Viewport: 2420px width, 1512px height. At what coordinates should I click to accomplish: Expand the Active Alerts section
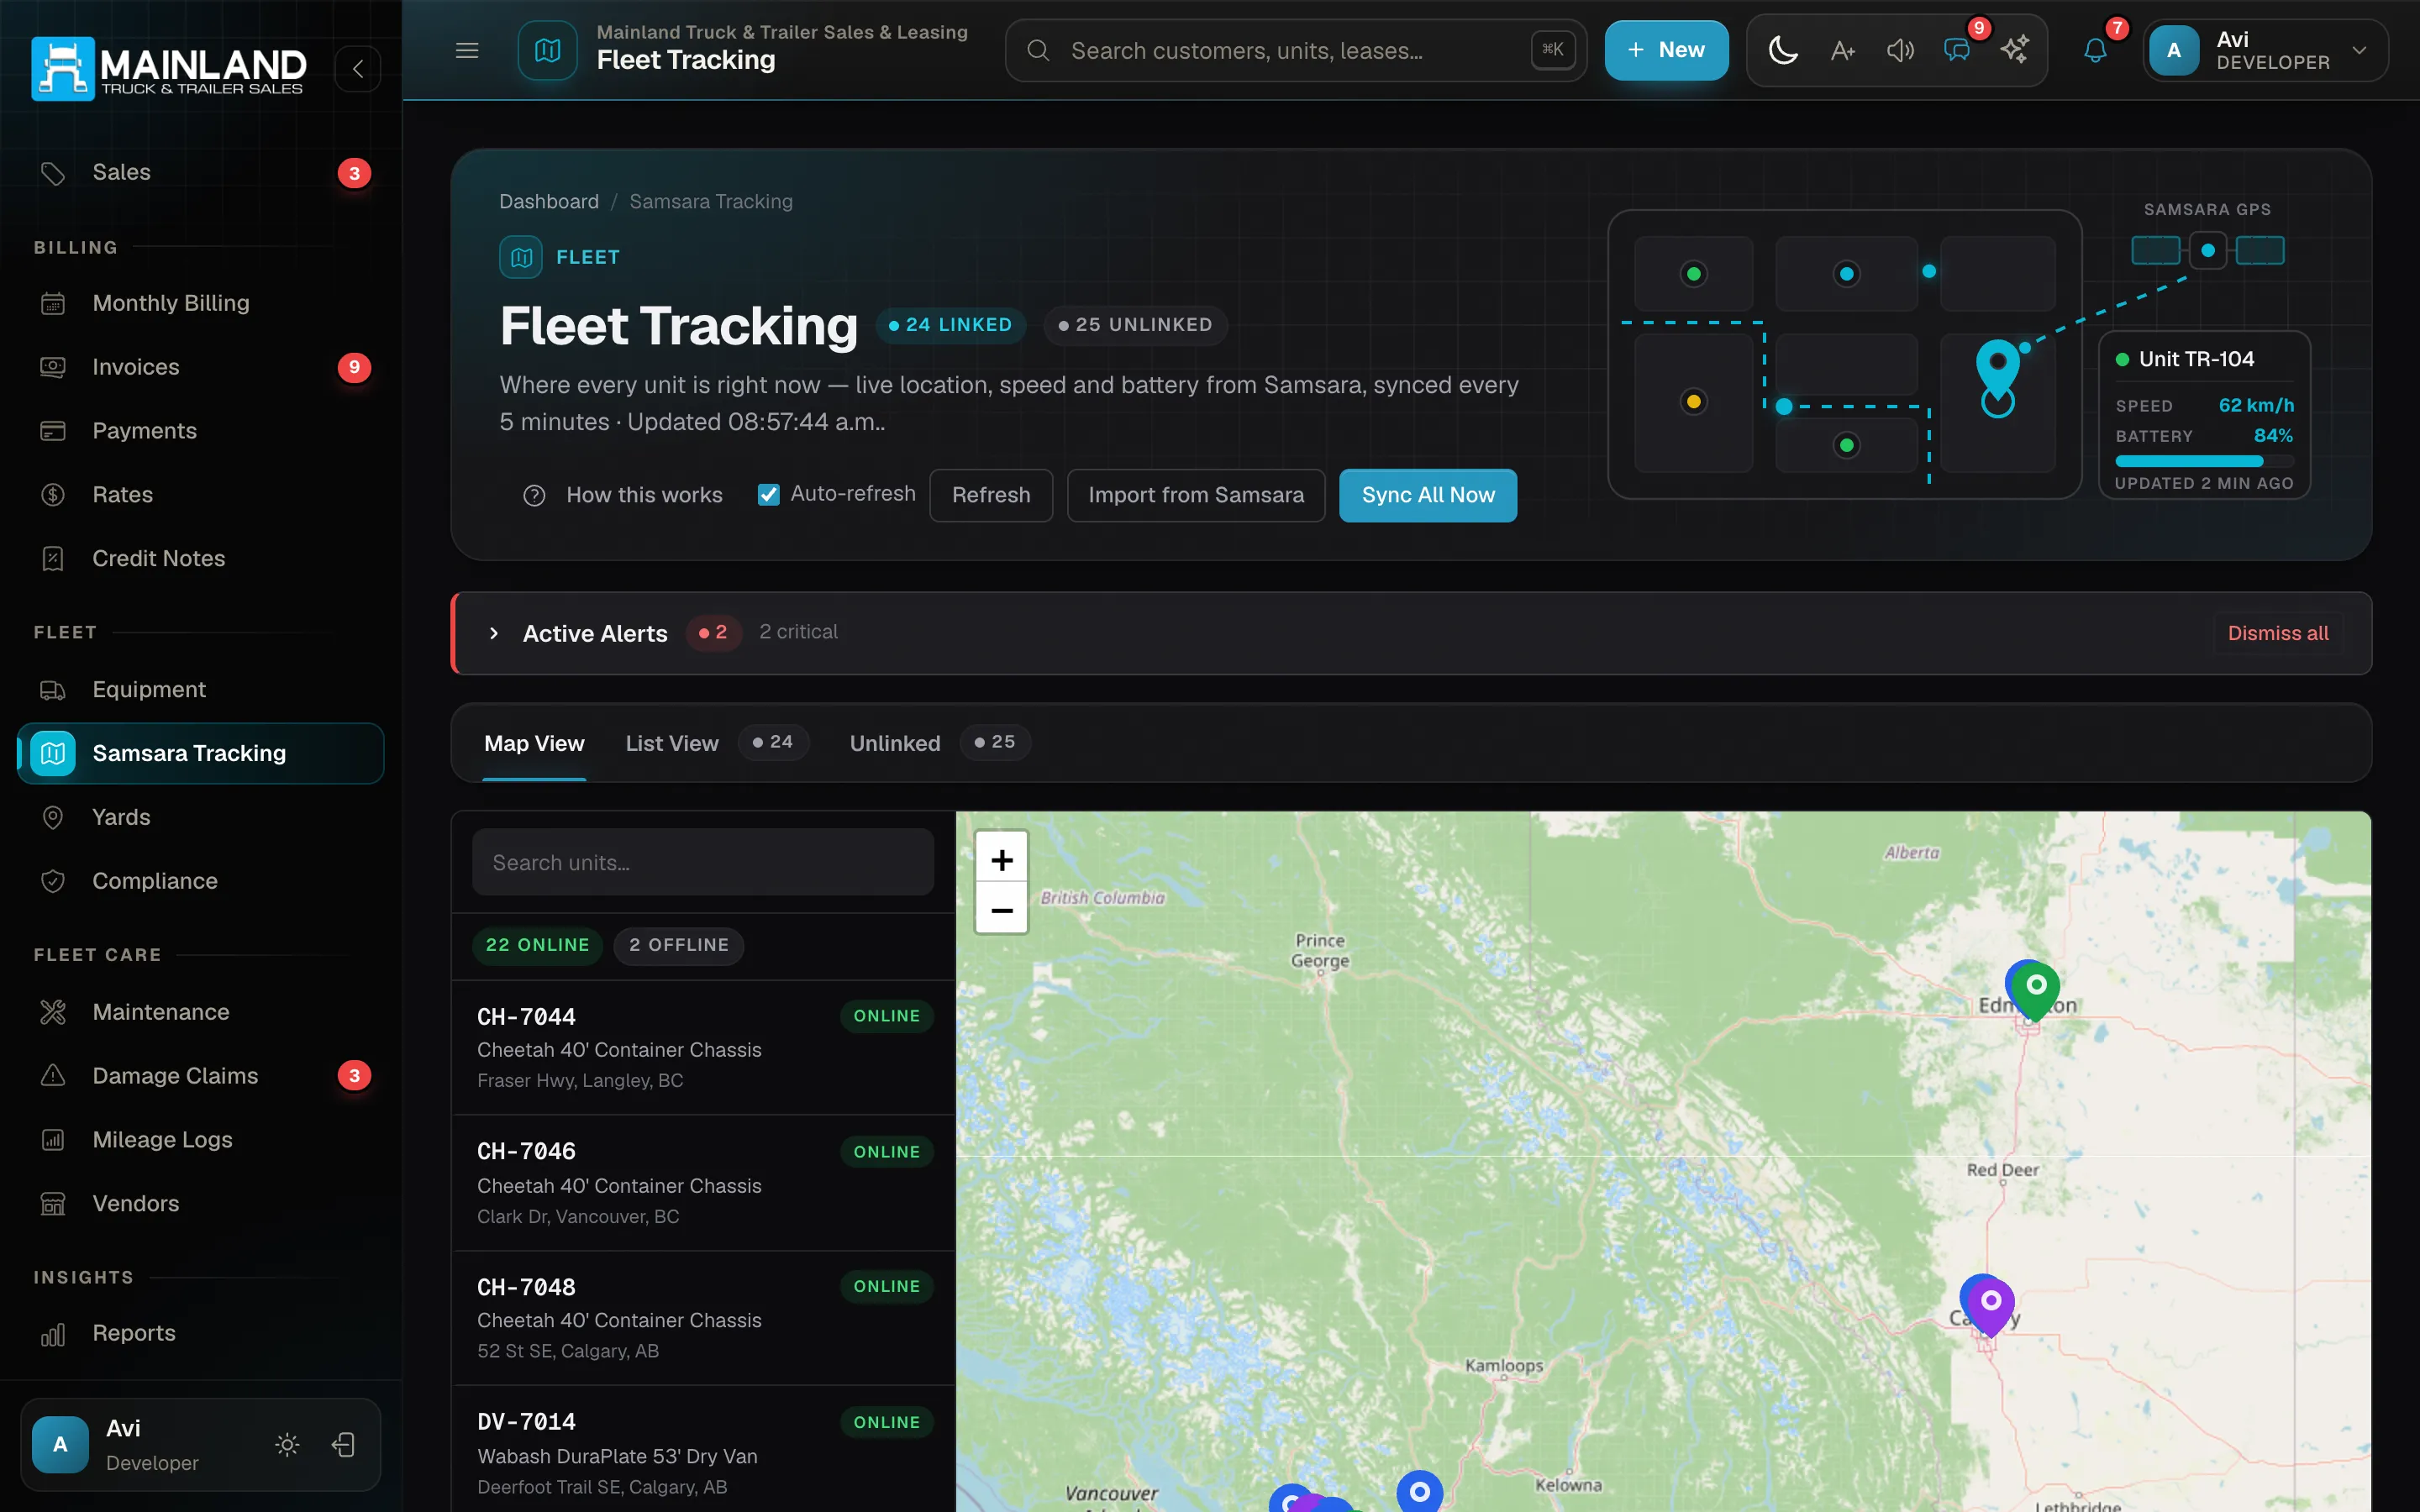pos(494,633)
